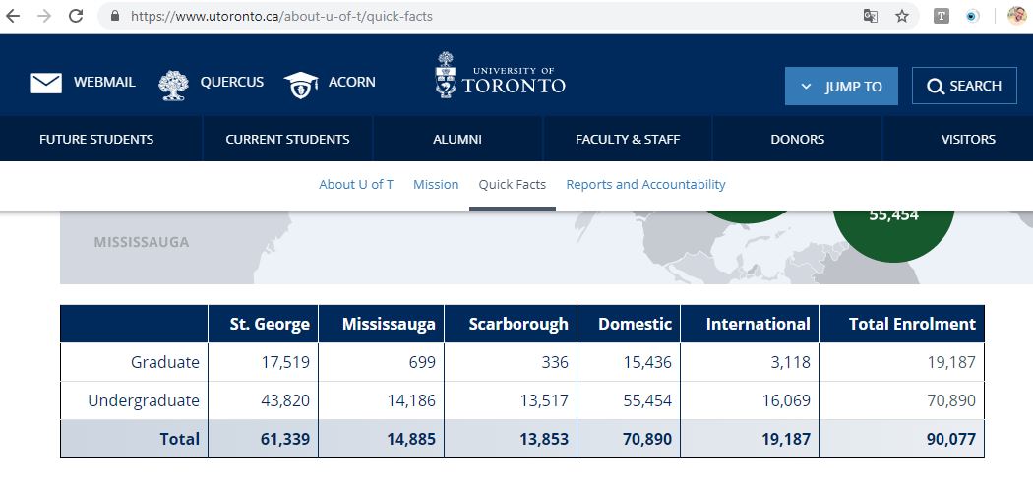
Task: Click the total cell 14,885
Action: (410, 439)
